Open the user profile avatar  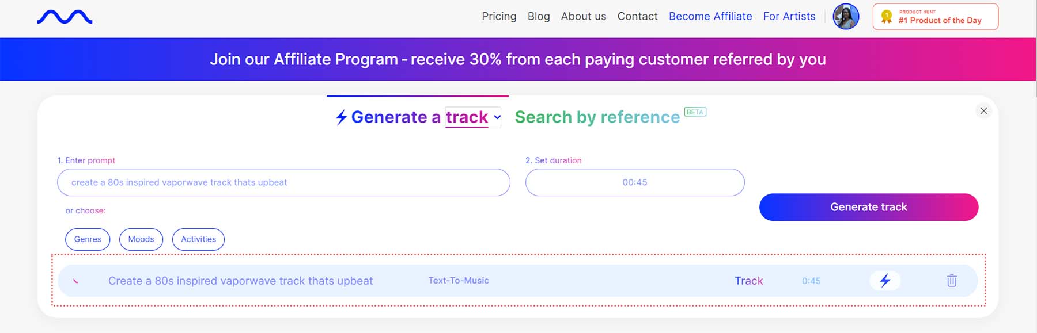[x=846, y=16]
